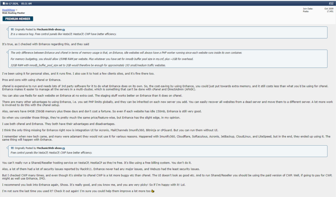Screen dimensions: 336x197
Task: Click the thumbs-up emoji ending the post
Action: (x=153, y=191)
